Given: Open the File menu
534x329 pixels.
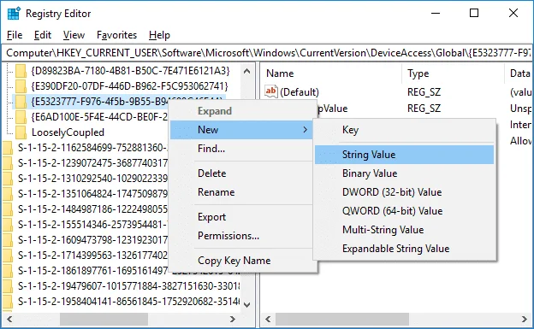Looking at the screenshot, I should [x=15, y=35].
